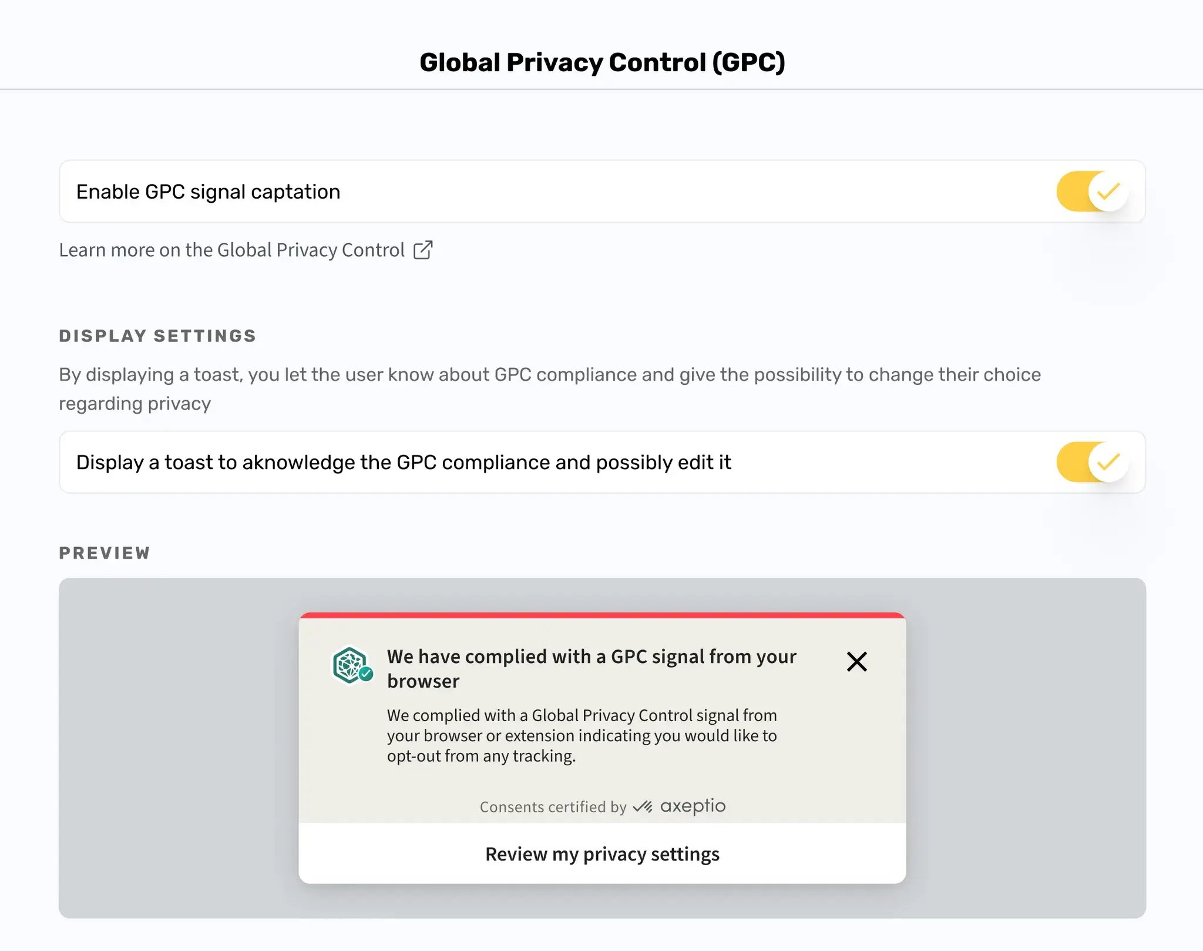This screenshot has width=1203, height=951.
Task: Click the external link arrow icon
Action: tap(423, 250)
